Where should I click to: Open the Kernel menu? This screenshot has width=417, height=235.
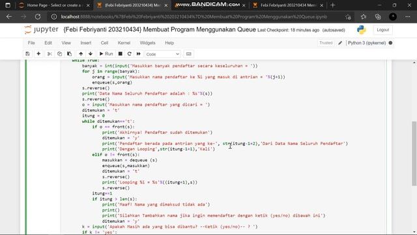tap(124, 42)
